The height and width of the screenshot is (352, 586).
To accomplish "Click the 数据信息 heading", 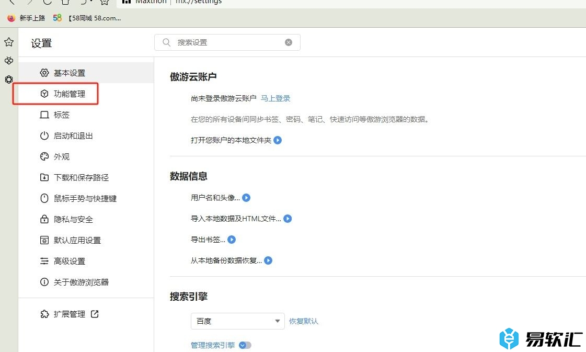I will click(189, 176).
